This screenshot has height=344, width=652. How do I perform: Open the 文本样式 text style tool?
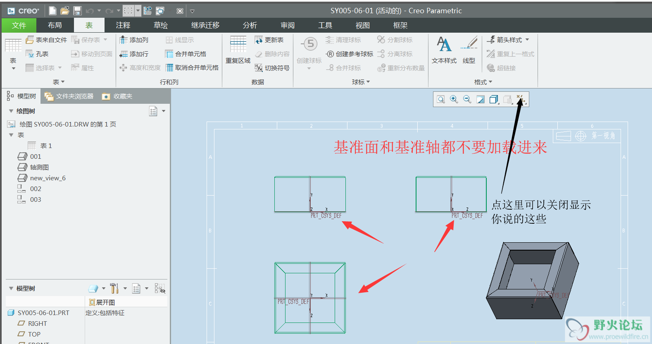pos(444,50)
